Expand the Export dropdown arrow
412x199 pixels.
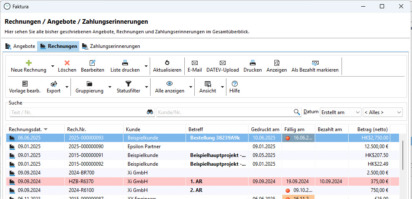pyautogui.click(x=67, y=87)
